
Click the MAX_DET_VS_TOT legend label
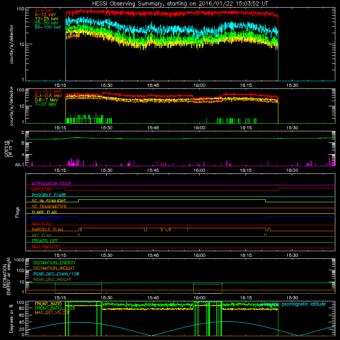pyautogui.click(x=53, y=312)
